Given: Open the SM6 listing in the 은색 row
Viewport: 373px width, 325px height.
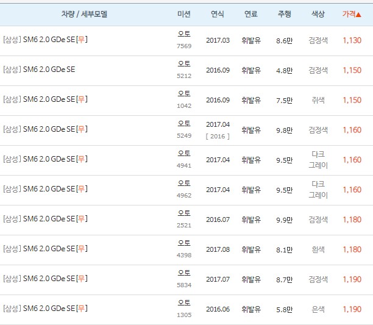Looking at the screenshot, I should 45,309.
